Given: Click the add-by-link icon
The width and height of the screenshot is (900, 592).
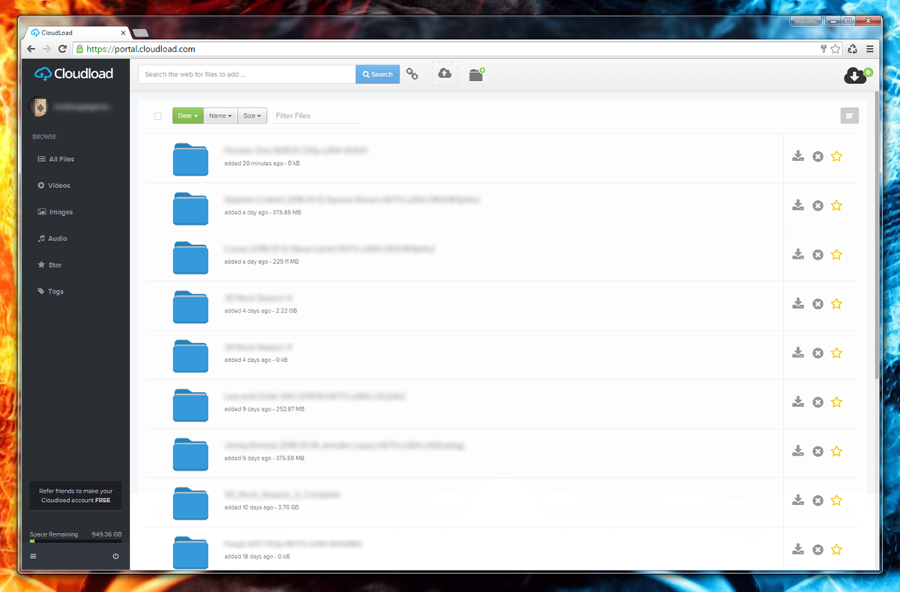Looking at the screenshot, I should (x=412, y=73).
